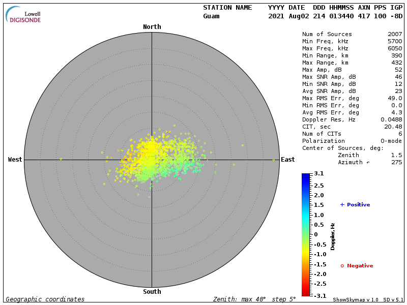
Task: Click the red bottom of the Doppler color bar
Action: pyautogui.click(x=305, y=293)
